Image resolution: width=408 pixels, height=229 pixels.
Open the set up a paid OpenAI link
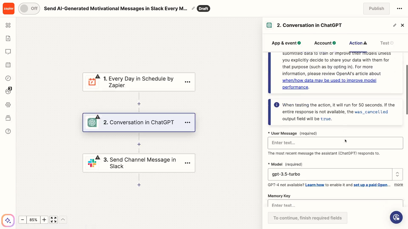[372, 185]
